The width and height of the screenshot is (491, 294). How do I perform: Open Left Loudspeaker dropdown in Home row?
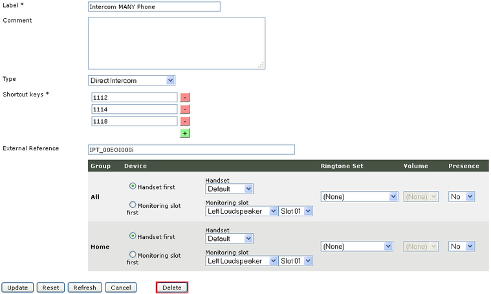pyautogui.click(x=241, y=261)
